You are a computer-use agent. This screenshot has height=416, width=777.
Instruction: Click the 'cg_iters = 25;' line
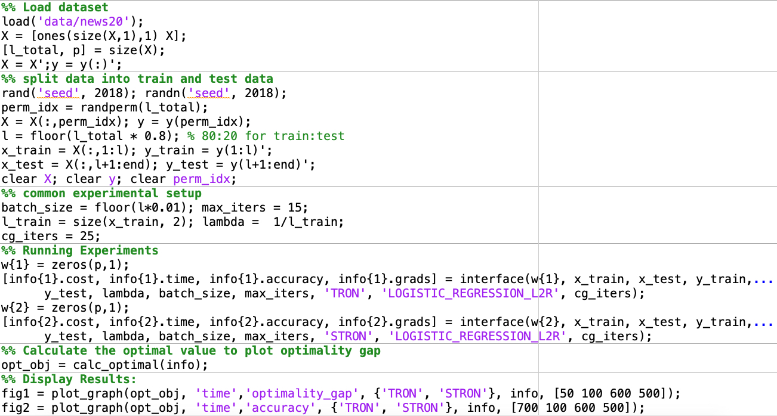pos(51,237)
